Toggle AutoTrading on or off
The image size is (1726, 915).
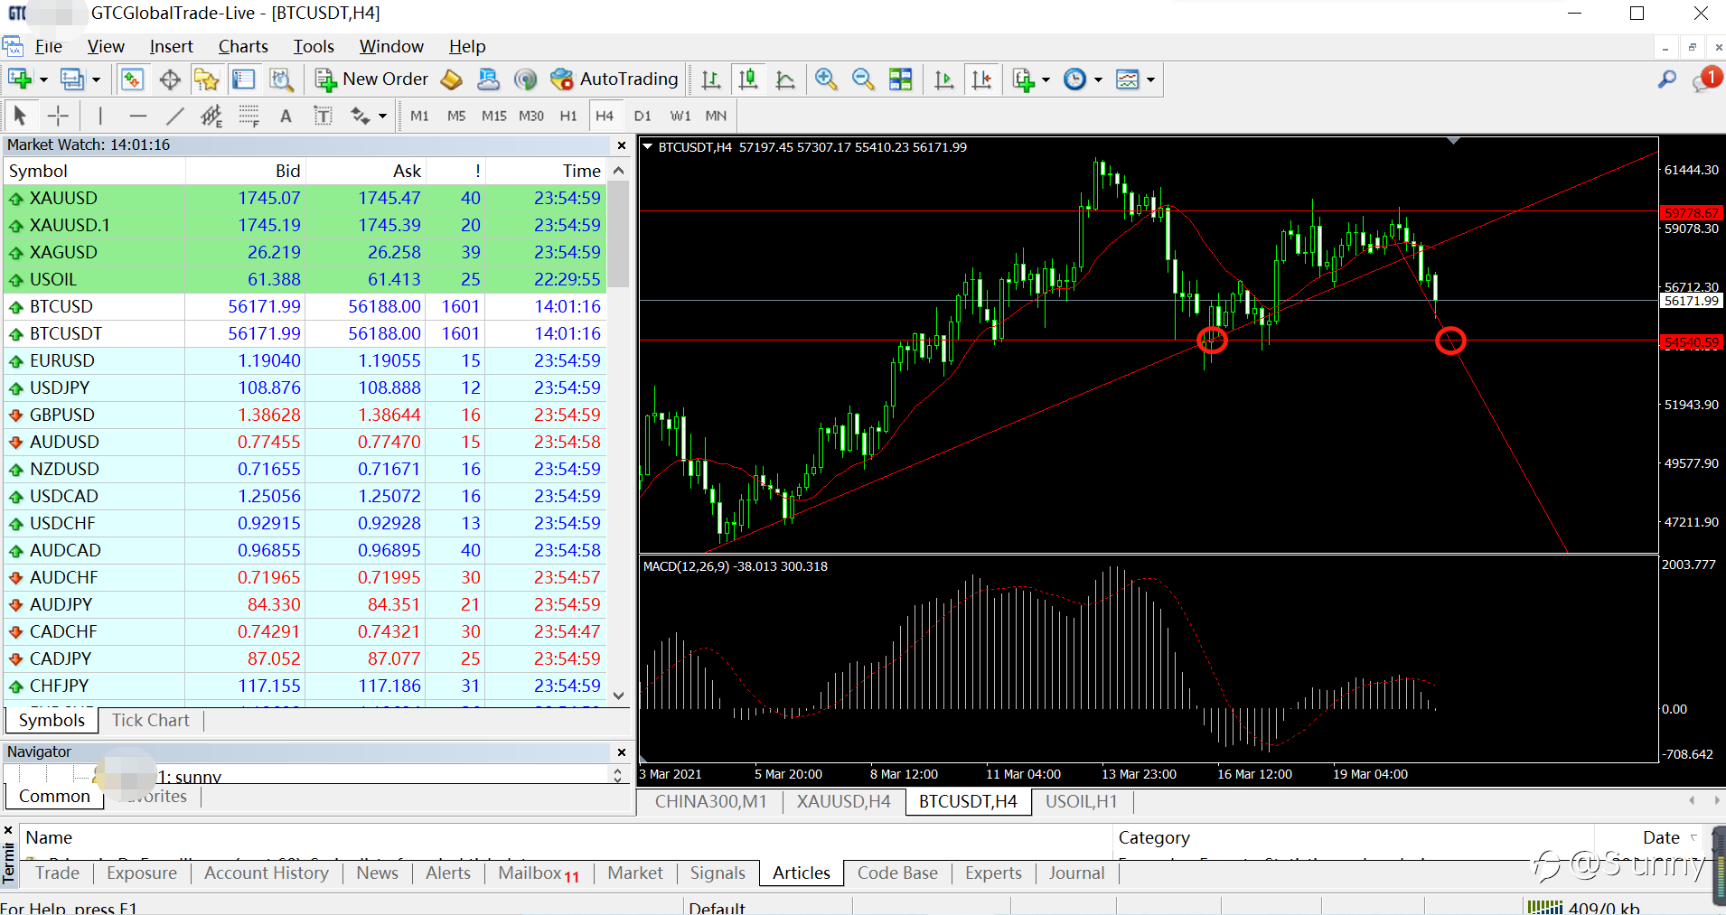[614, 79]
